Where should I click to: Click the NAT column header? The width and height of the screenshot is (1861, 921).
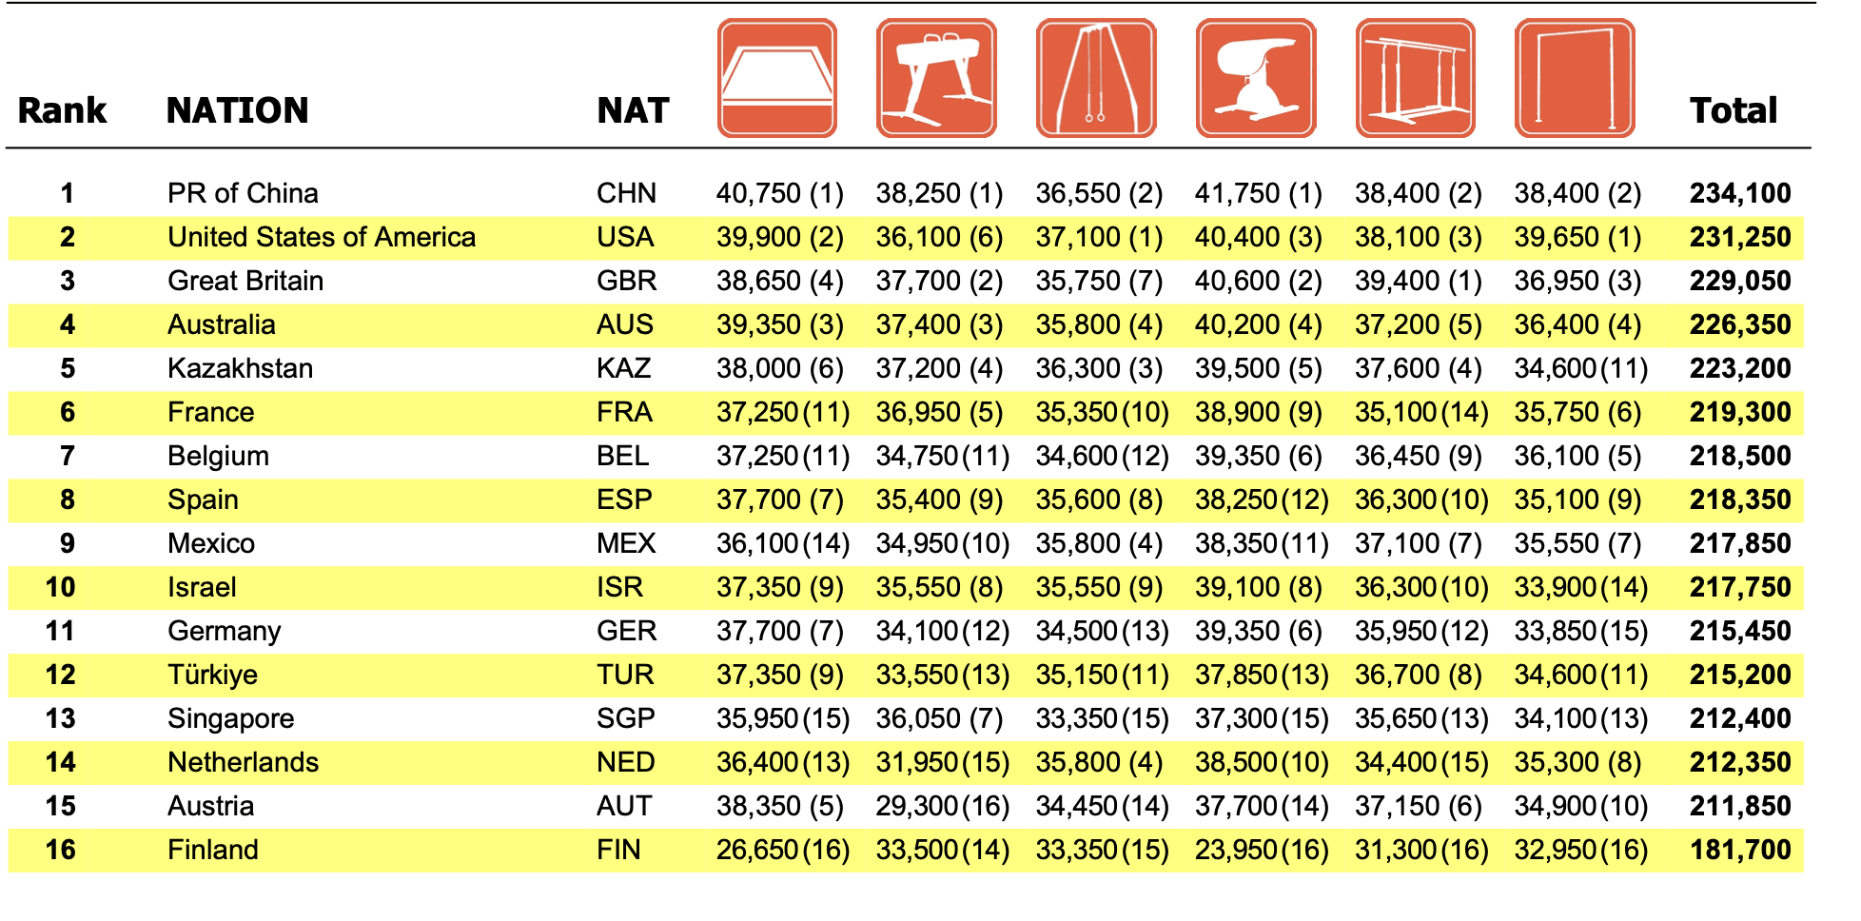point(634,110)
